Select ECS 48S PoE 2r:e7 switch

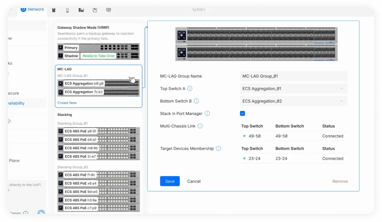[x=99, y=156]
